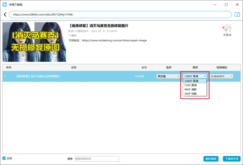Open the H.264/AVC video codec dropdown
Image resolution: width=243 pixels, height=165 pixels.
point(221,76)
